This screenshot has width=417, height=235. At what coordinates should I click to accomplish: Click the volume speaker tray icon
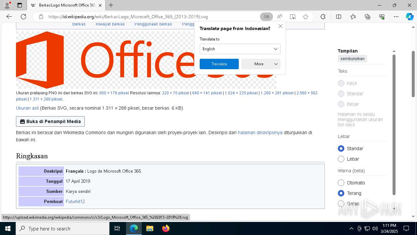coord(375,228)
